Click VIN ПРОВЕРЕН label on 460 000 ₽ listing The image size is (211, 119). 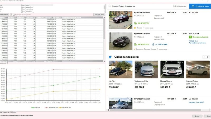tap(143, 23)
